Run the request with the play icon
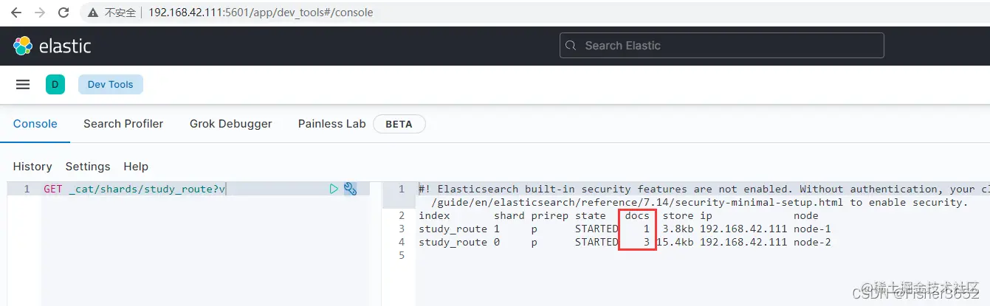Screen dimensions: 990x306 tap(334, 189)
